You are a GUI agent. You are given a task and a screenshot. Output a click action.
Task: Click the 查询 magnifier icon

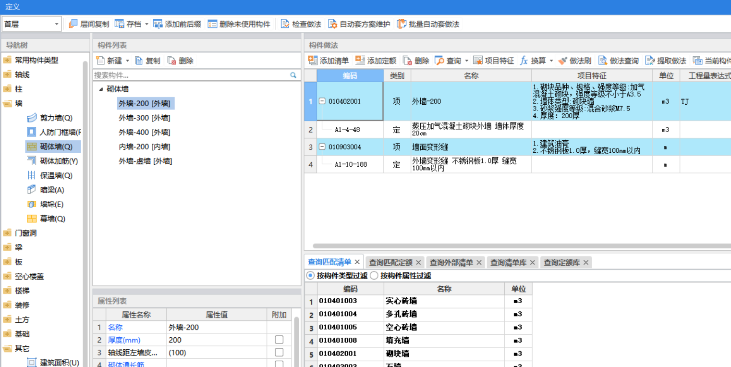coord(439,61)
